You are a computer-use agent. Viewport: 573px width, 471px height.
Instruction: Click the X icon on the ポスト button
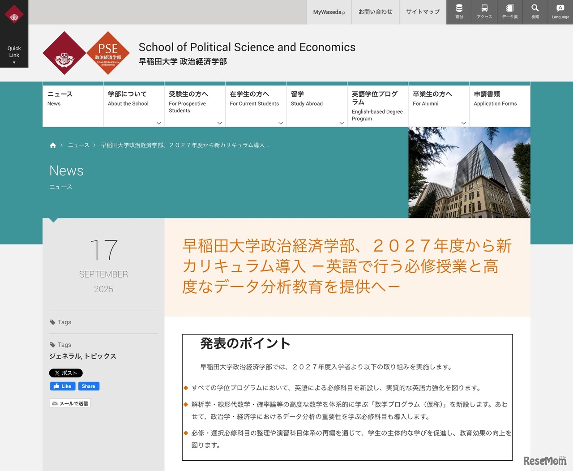point(56,373)
